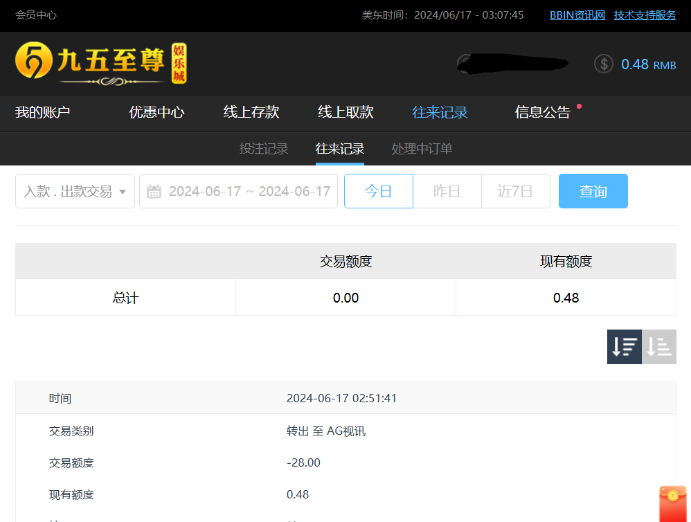Select the 昨日 filter
The height and width of the screenshot is (522, 691).
(447, 192)
